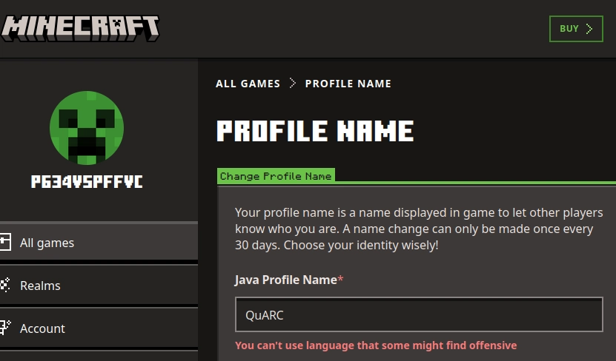Go to ALL GAMES breadcrumb link
616x361 pixels.
248,84
